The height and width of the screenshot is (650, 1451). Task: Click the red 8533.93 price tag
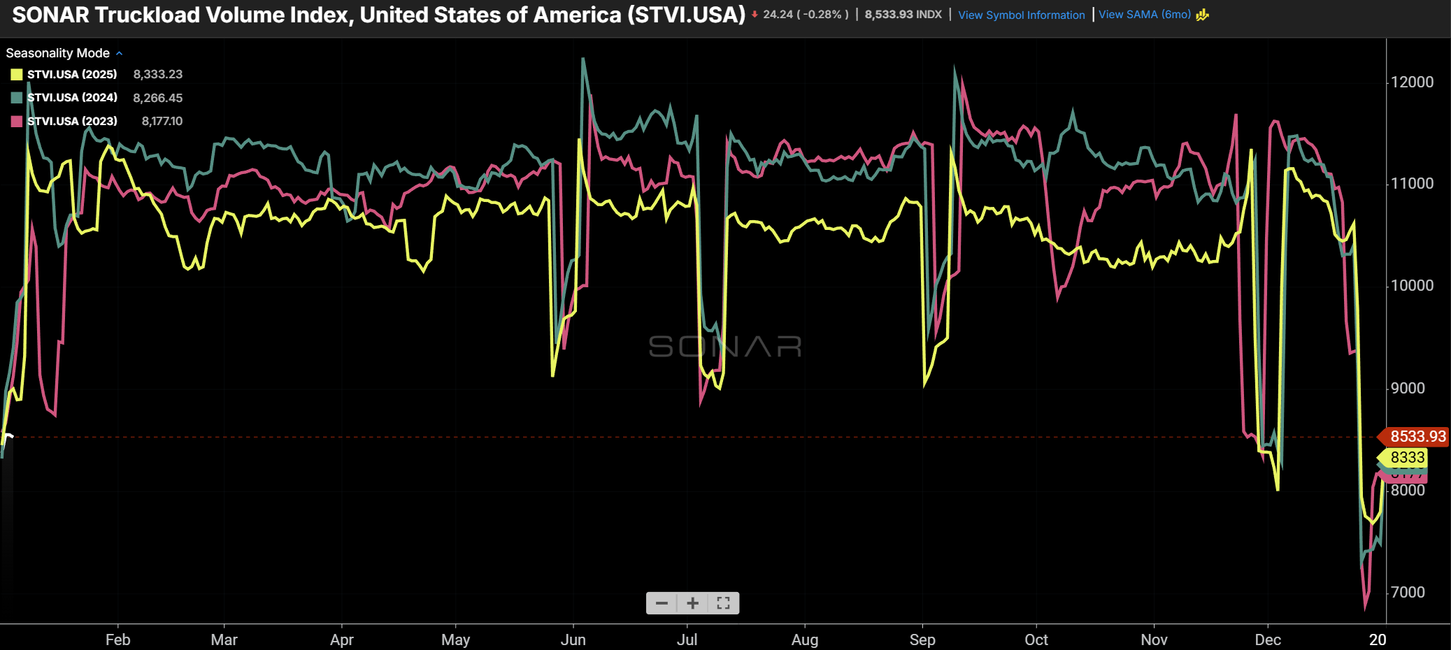point(1417,437)
